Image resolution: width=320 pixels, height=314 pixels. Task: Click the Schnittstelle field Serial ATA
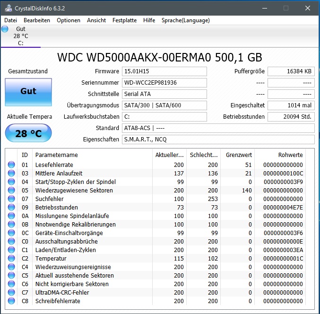pyautogui.click(x=164, y=94)
